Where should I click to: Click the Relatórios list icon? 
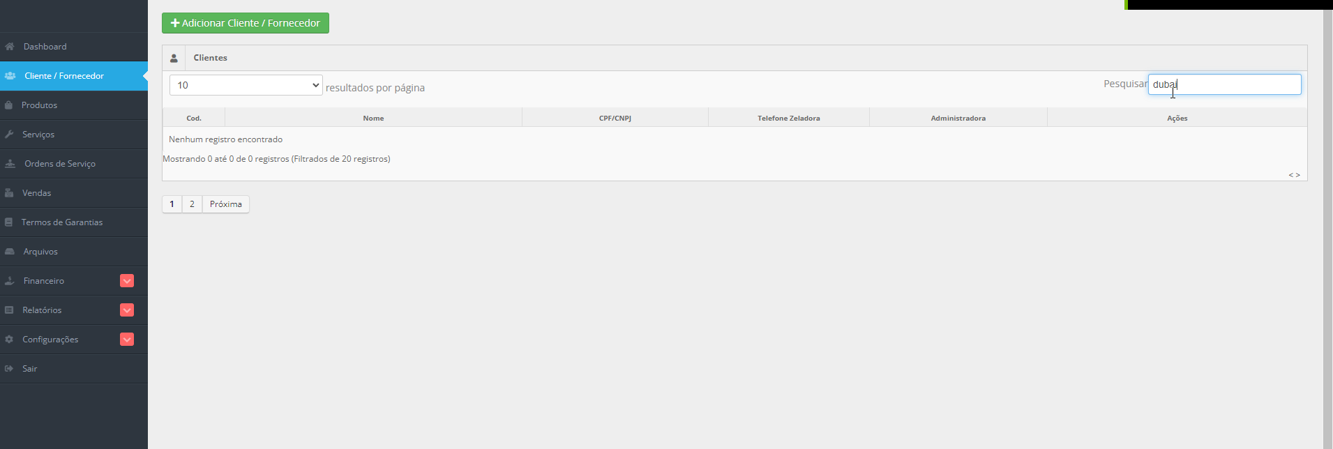tap(9, 310)
